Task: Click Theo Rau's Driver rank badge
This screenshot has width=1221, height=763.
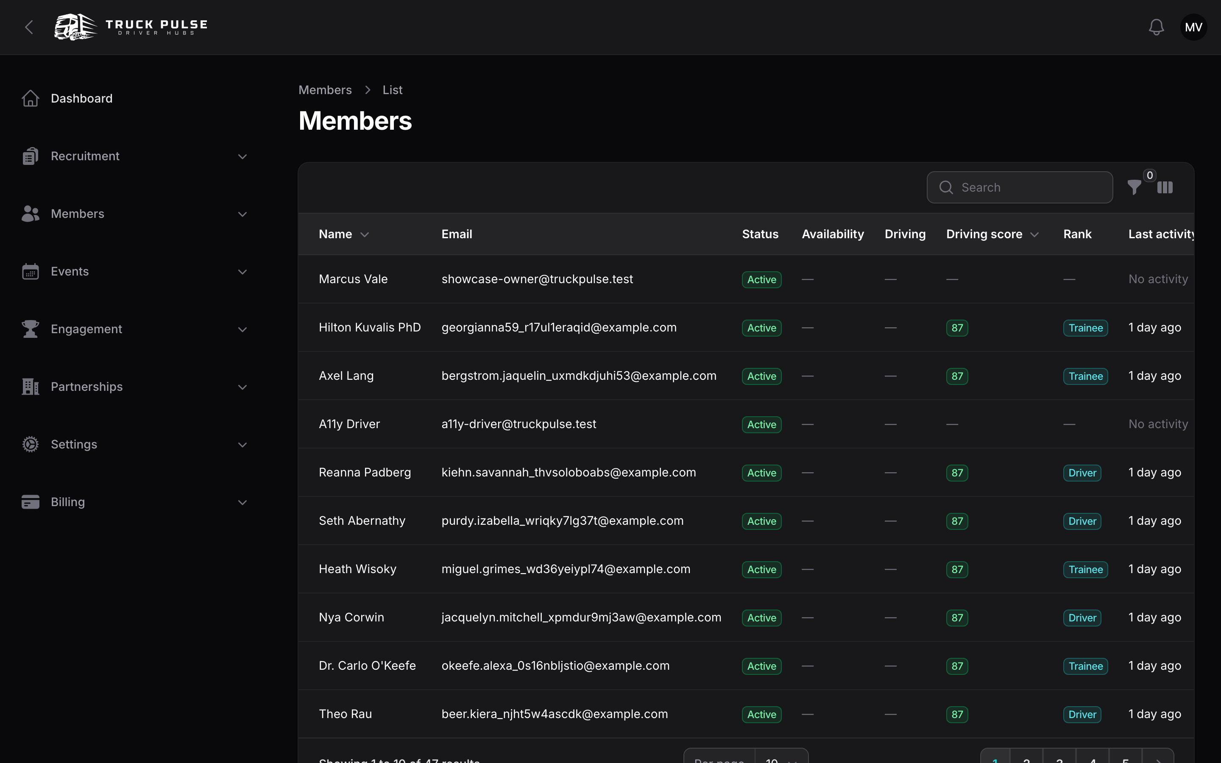Action: click(1082, 715)
